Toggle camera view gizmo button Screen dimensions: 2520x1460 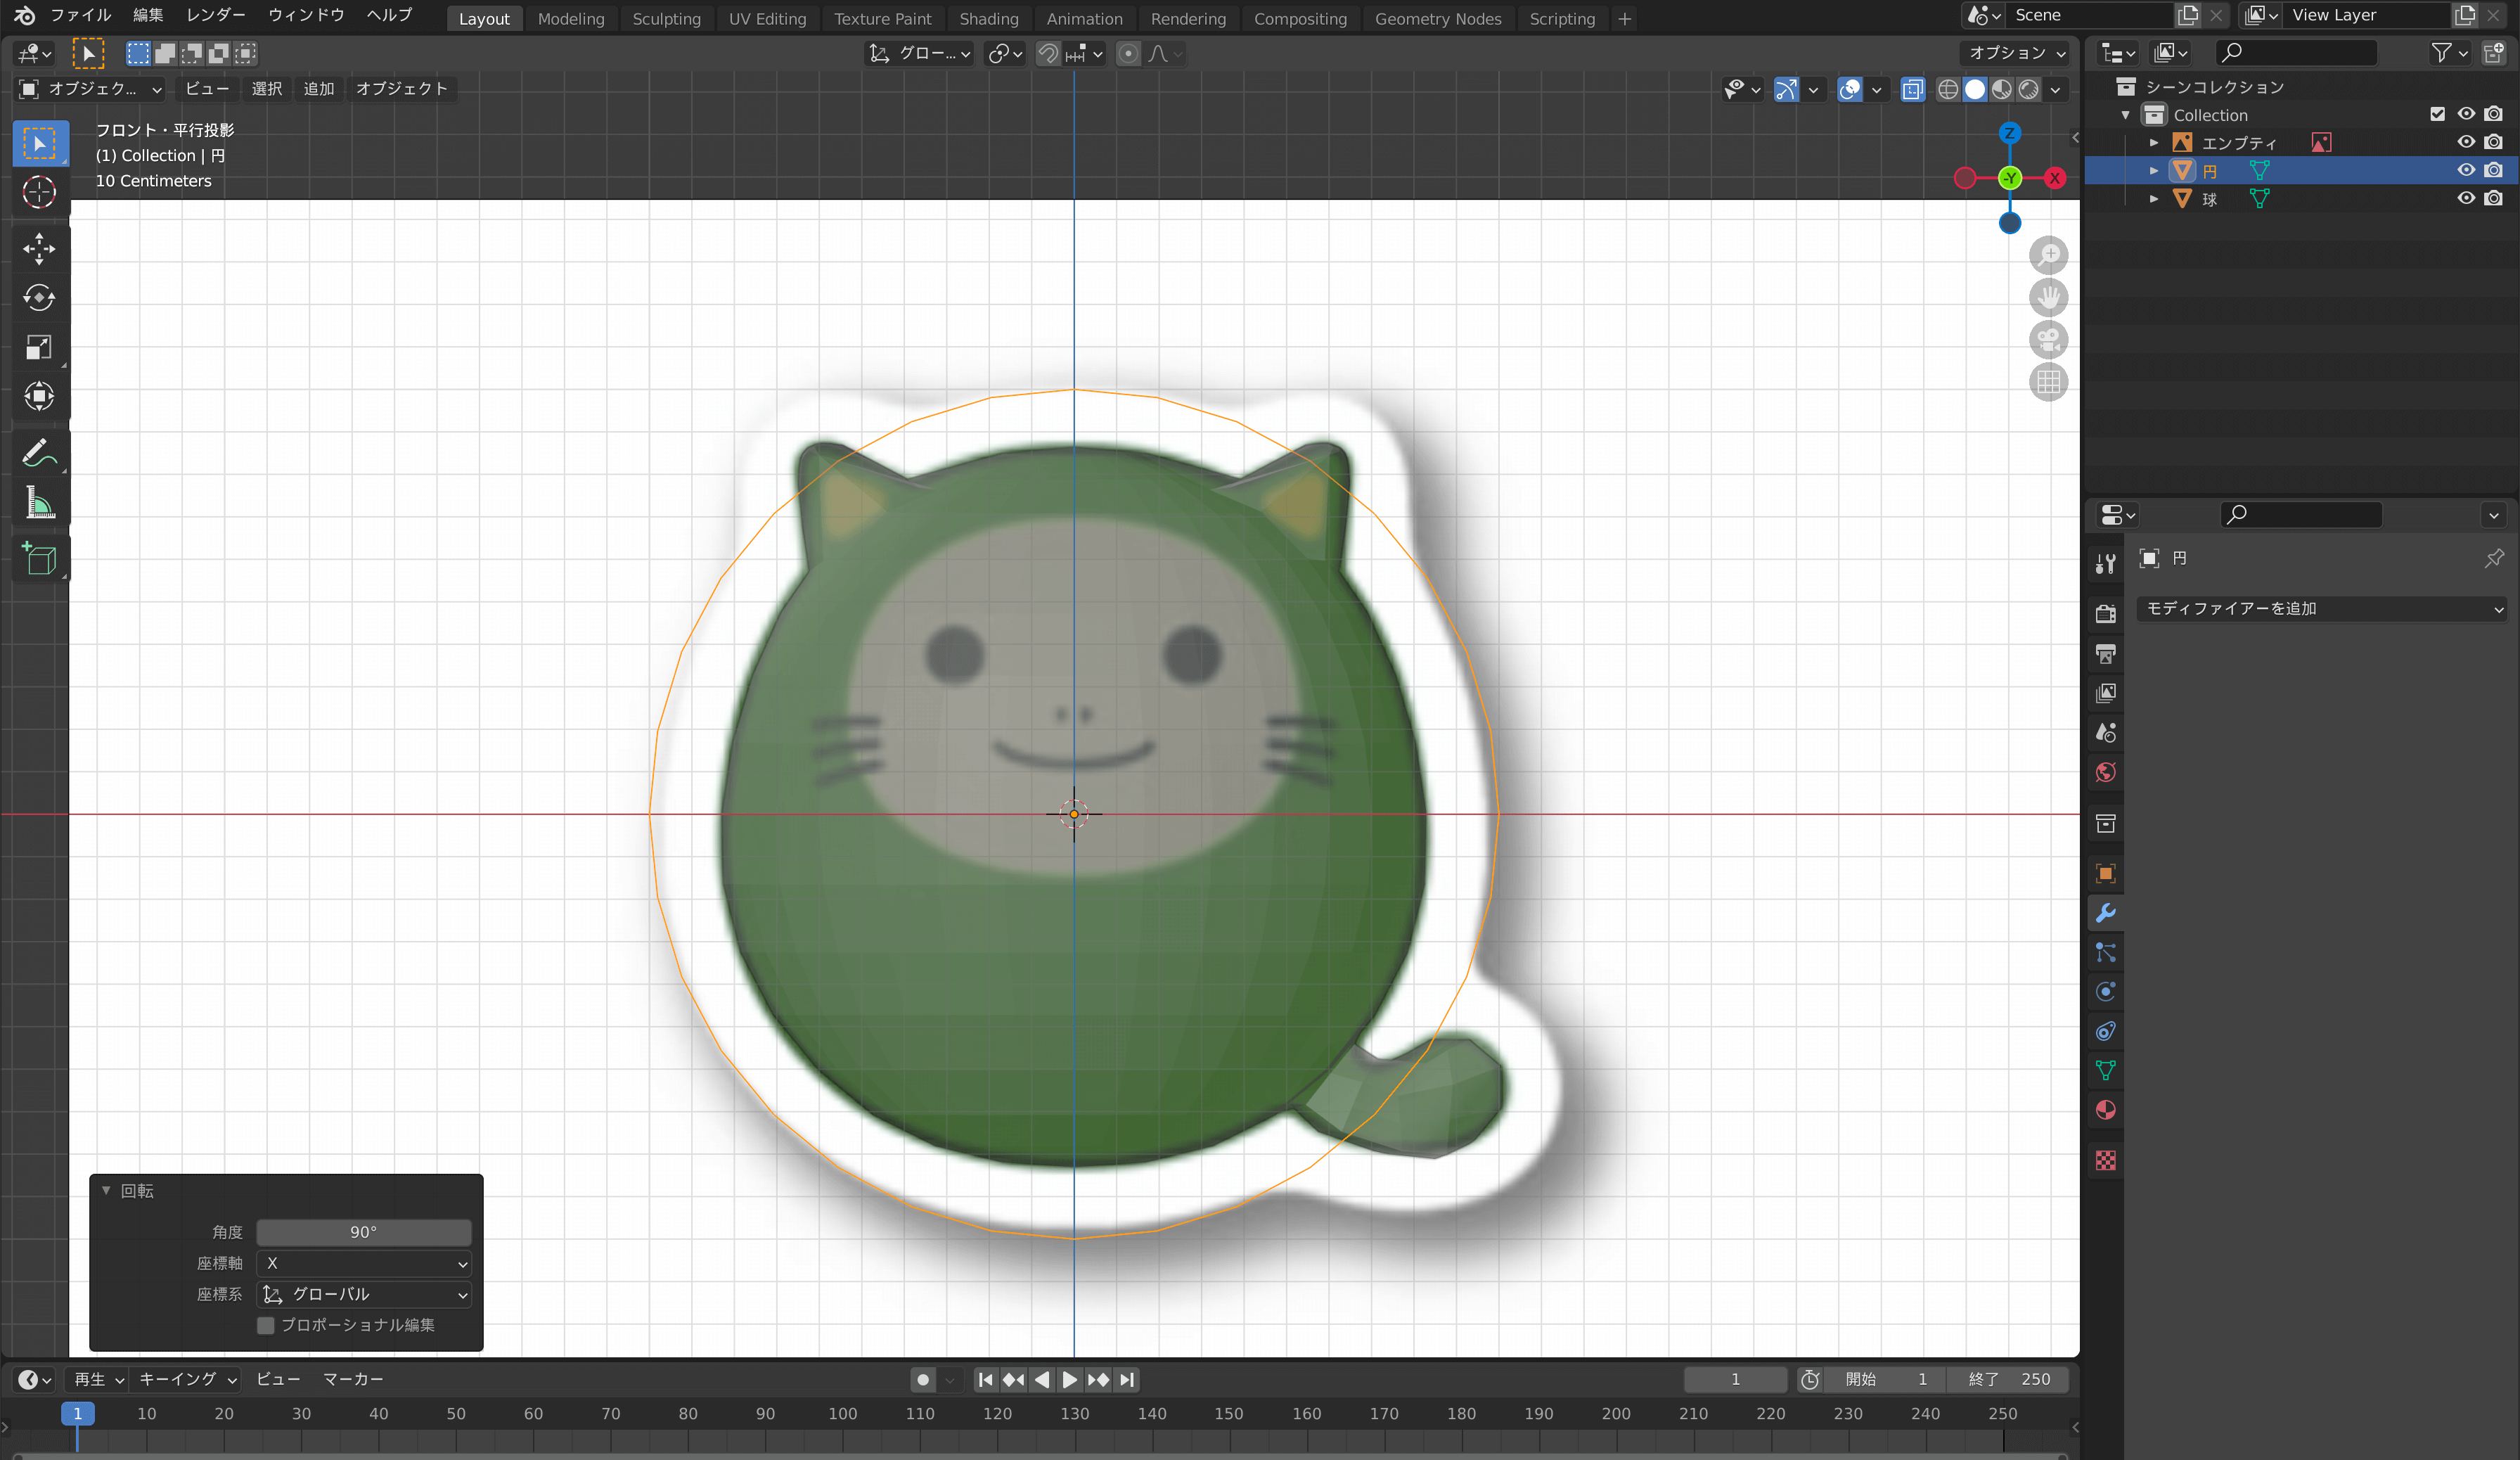[2048, 340]
